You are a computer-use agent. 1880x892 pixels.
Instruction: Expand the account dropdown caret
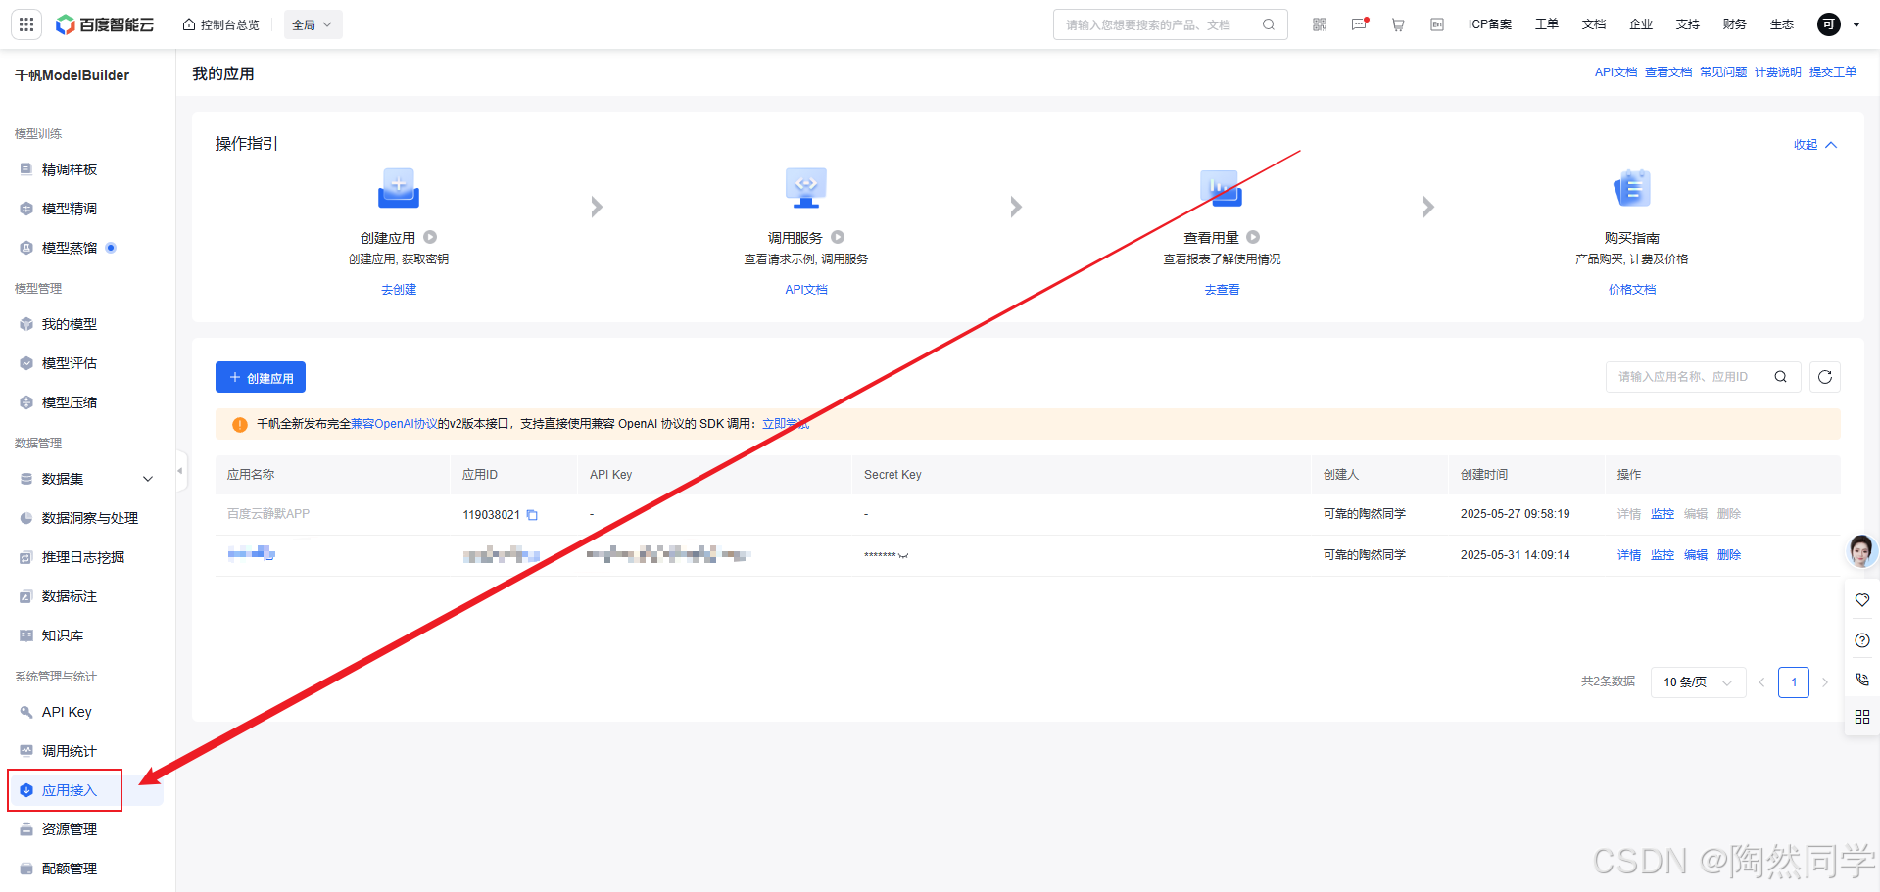1856,24
